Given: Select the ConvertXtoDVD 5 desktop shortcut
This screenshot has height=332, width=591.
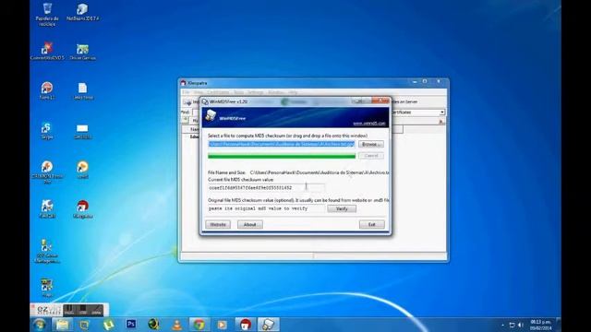Looking at the screenshot, I should 47,52.
